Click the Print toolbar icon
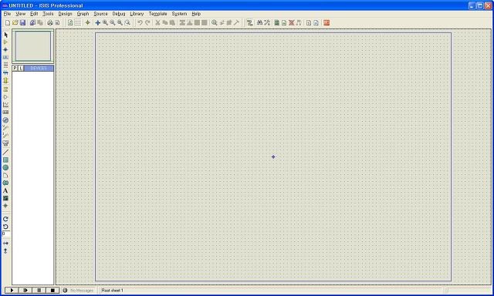The image size is (494, 296). (50, 22)
